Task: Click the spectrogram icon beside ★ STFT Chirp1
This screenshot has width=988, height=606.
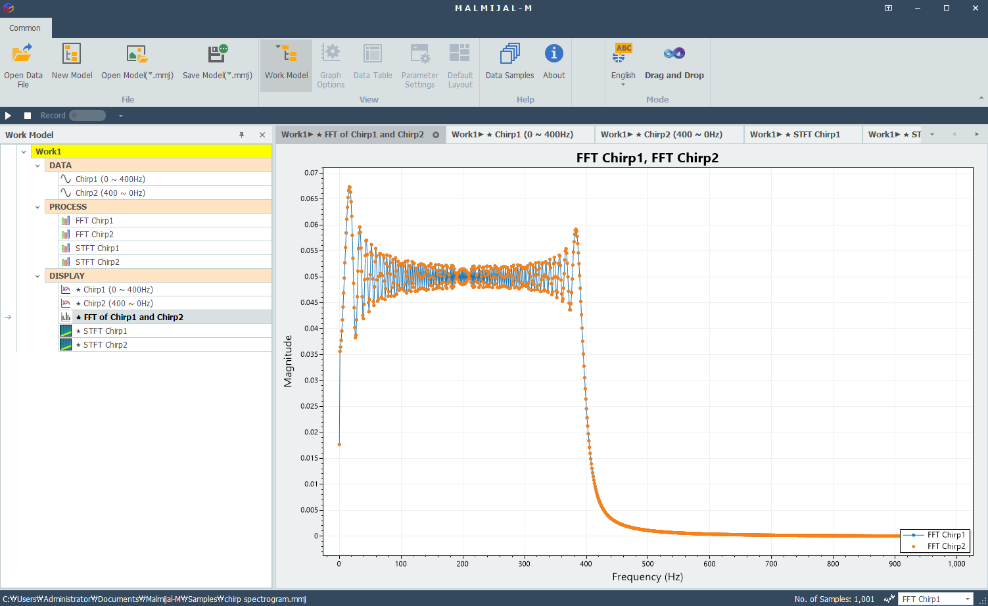Action: [66, 331]
